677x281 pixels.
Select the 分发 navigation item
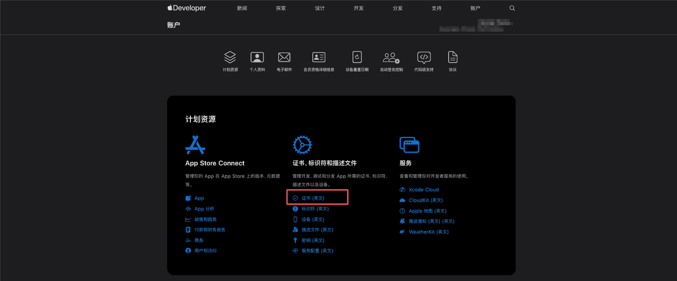[x=398, y=8]
